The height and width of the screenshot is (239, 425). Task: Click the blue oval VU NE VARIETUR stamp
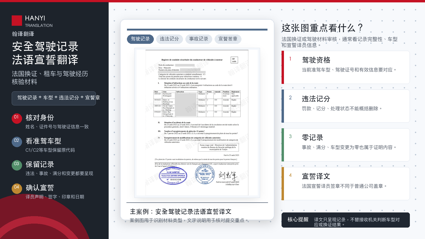pyautogui.click(x=173, y=176)
